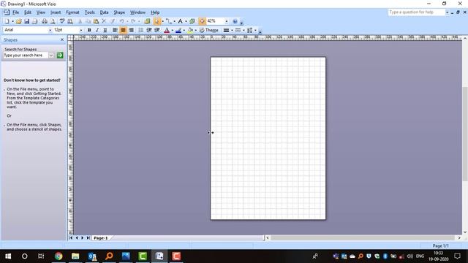This screenshot has width=468, height=263.
Task: Click the Decrease Indent icon
Action: coord(149,30)
